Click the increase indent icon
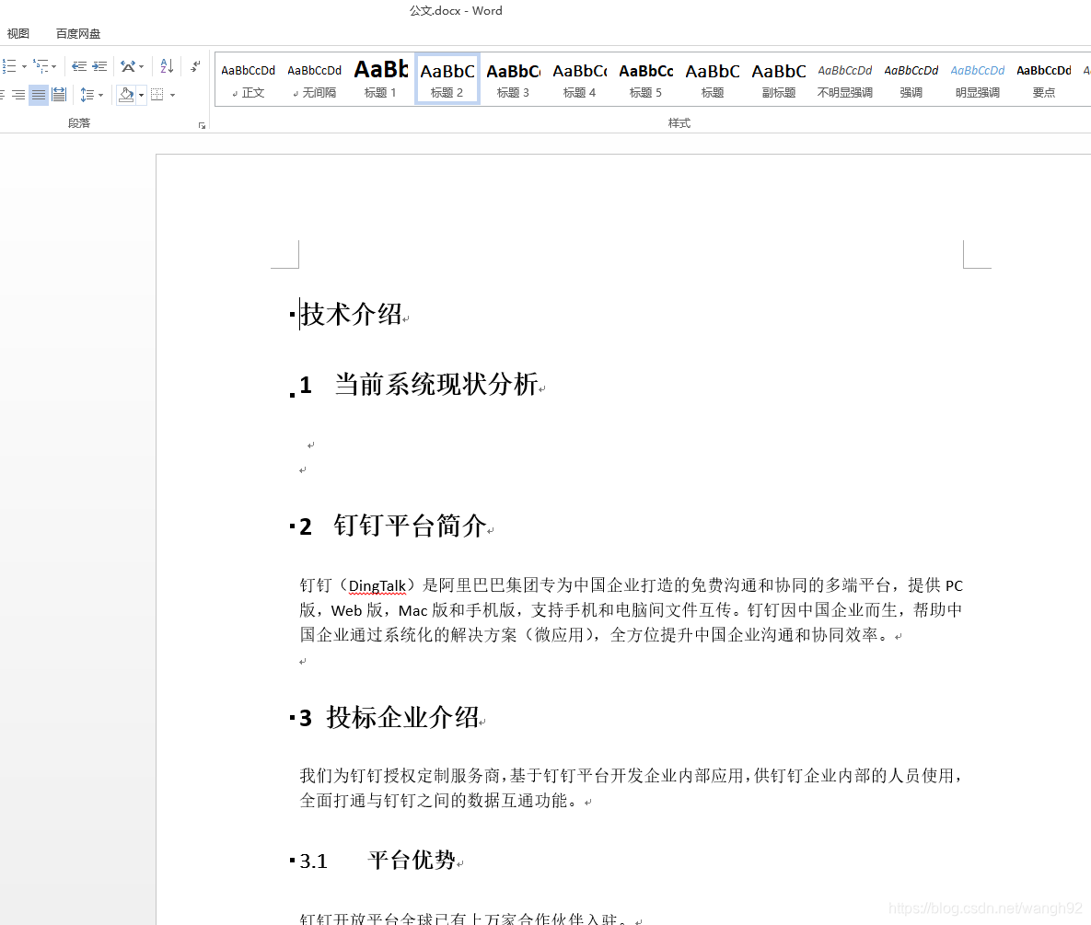The width and height of the screenshot is (1091, 925). [x=99, y=65]
